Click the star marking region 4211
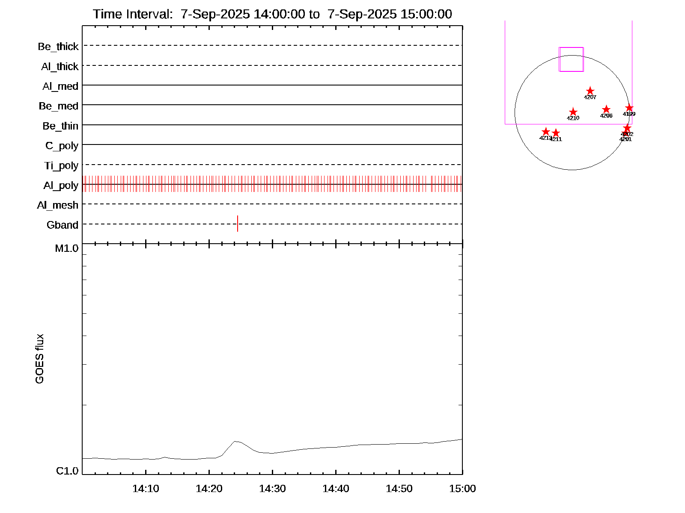The image size is (685, 513). (x=556, y=133)
